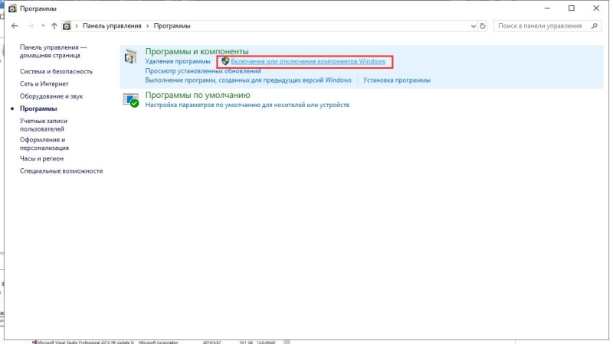Click the search magnifier icon
The image size is (613, 344).
click(595, 26)
